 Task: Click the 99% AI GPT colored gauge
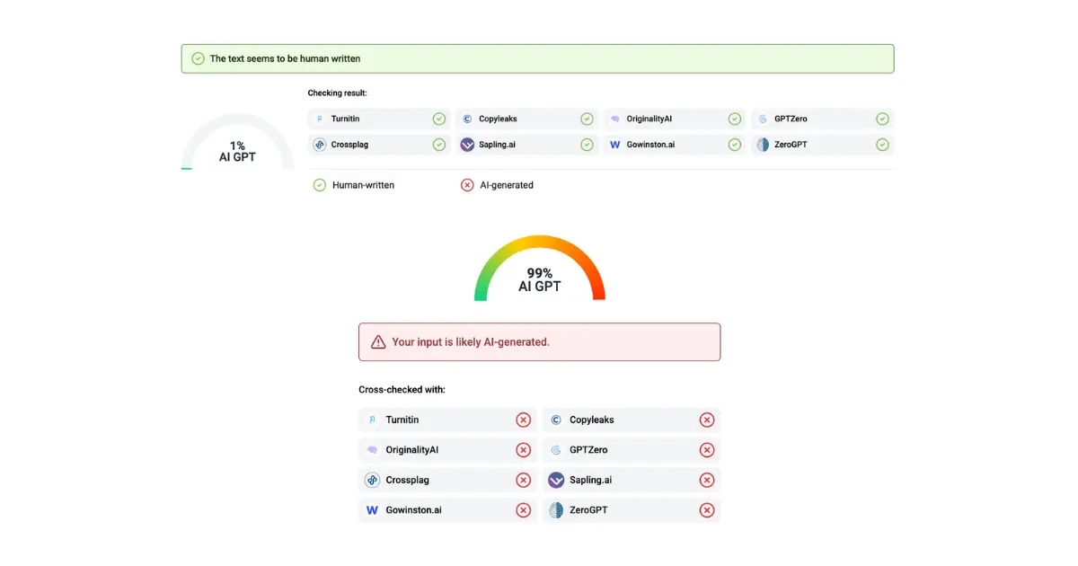point(540,268)
